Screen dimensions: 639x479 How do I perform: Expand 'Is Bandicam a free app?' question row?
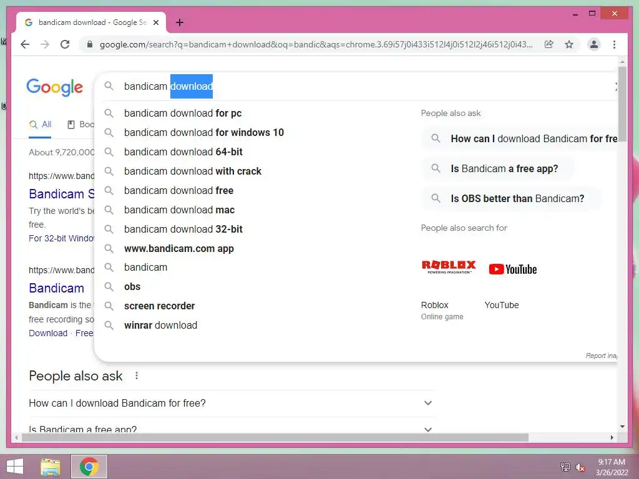tap(232, 427)
